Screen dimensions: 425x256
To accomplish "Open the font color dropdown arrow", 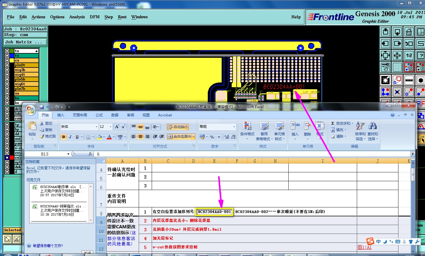I will pos(114,137).
